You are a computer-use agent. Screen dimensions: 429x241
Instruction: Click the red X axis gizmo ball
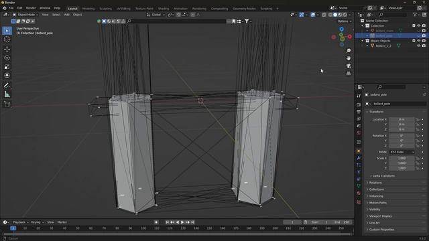(x=350, y=36)
